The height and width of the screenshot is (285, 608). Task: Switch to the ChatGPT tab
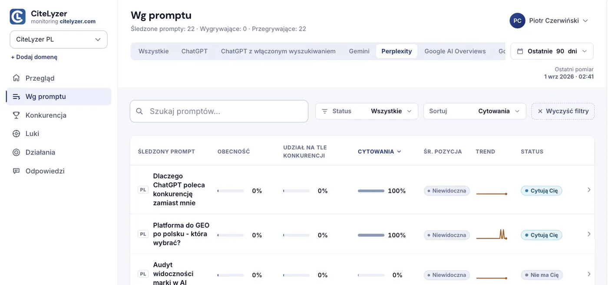coord(195,51)
